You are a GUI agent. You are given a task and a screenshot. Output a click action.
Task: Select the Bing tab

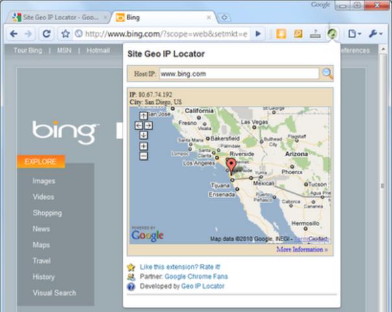click(x=162, y=18)
